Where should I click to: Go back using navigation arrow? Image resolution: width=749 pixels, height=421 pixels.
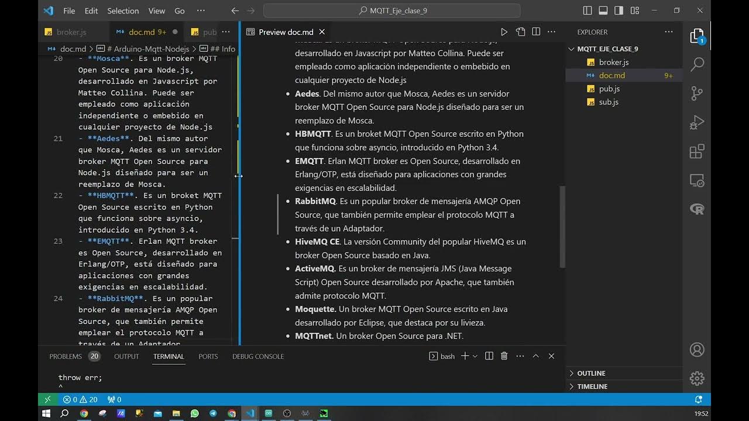(235, 11)
